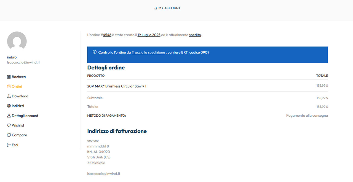Click corriere BRT, codice 0909 text
Screen dimensions: 353x182
click(x=188, y=52)
